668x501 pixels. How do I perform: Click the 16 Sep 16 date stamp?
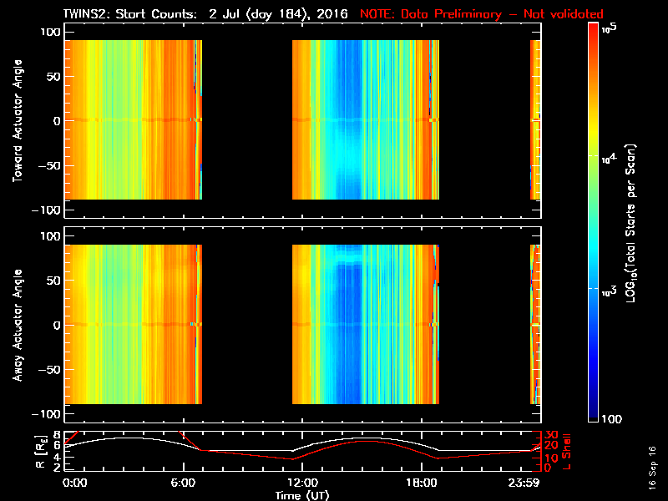tap(652, 468)
